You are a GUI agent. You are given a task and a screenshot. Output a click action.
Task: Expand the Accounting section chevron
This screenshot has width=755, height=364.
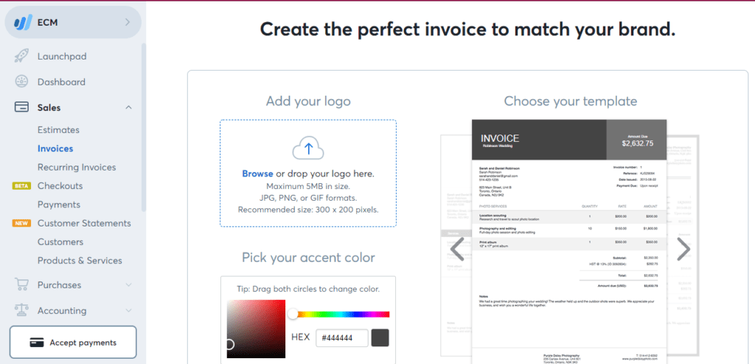128,310
